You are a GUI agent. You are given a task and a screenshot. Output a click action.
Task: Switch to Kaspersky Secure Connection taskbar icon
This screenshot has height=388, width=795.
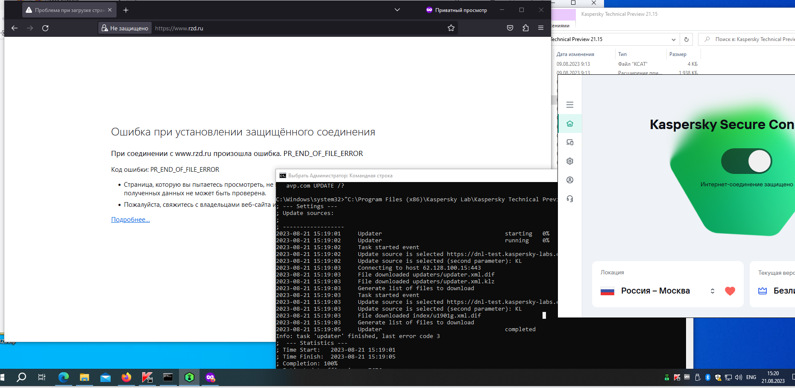click(x=189, y=377)
